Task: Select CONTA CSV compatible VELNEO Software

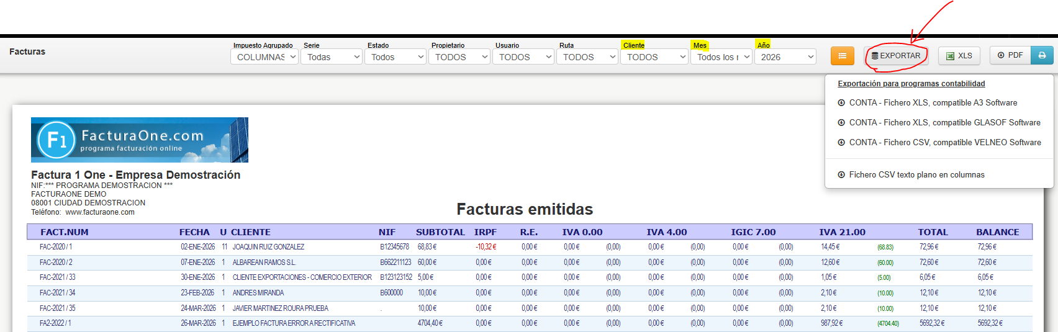Action: pos(939,143)
